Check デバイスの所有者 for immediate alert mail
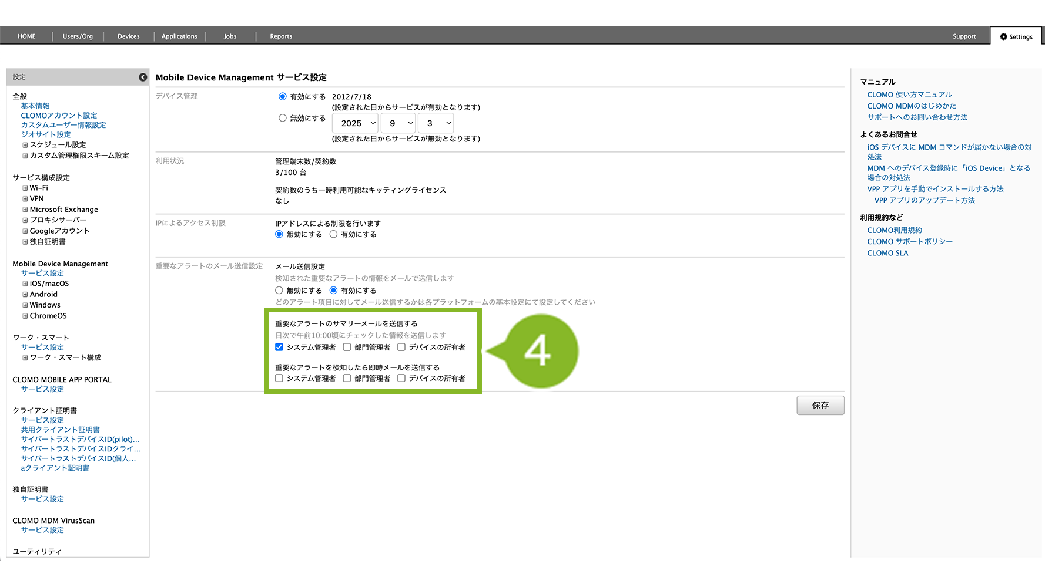The width and height of the screenshot is (1045, 587). 401,378
